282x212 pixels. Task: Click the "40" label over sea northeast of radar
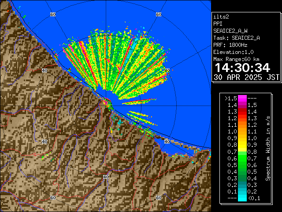pyautogui.click(x=167, y=70)
